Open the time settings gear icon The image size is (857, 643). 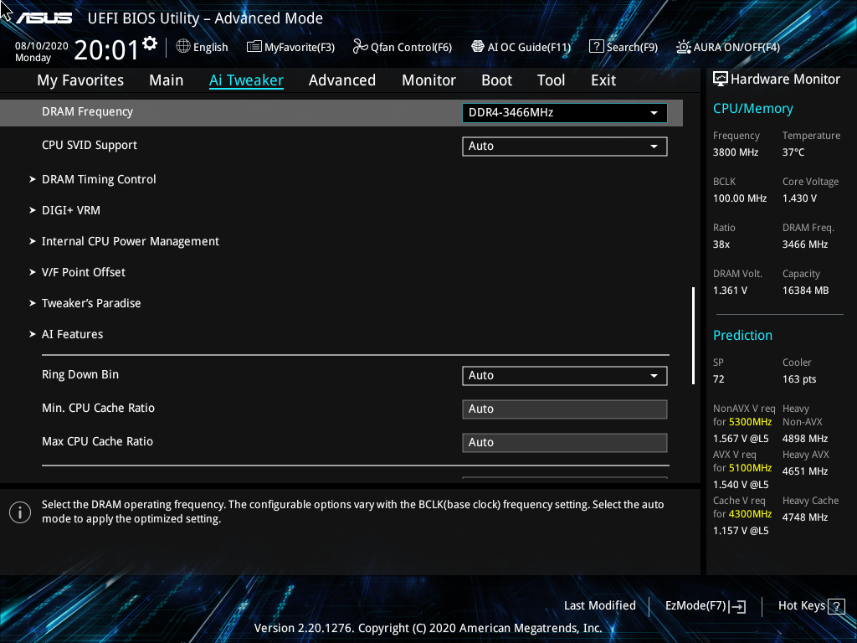click(150, 44)
